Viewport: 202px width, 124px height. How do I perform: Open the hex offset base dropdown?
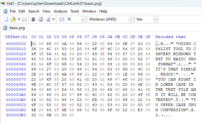click(155, 19)
